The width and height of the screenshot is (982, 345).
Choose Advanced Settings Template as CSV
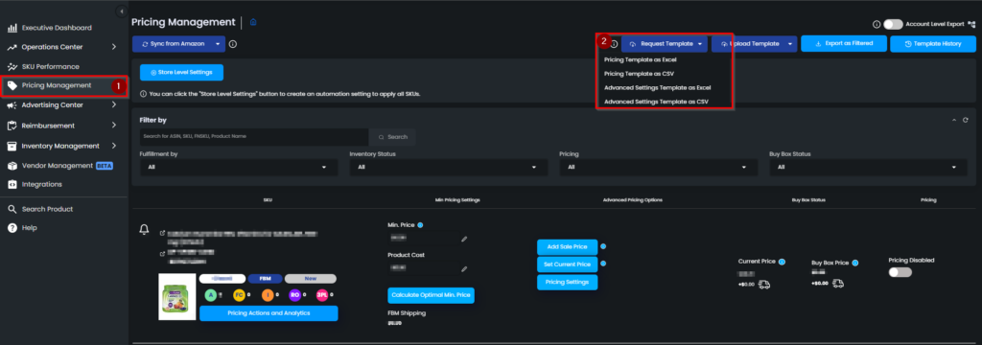pos(656,102)
